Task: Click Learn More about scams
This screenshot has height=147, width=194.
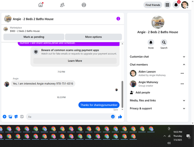Action: coord(75,61)
